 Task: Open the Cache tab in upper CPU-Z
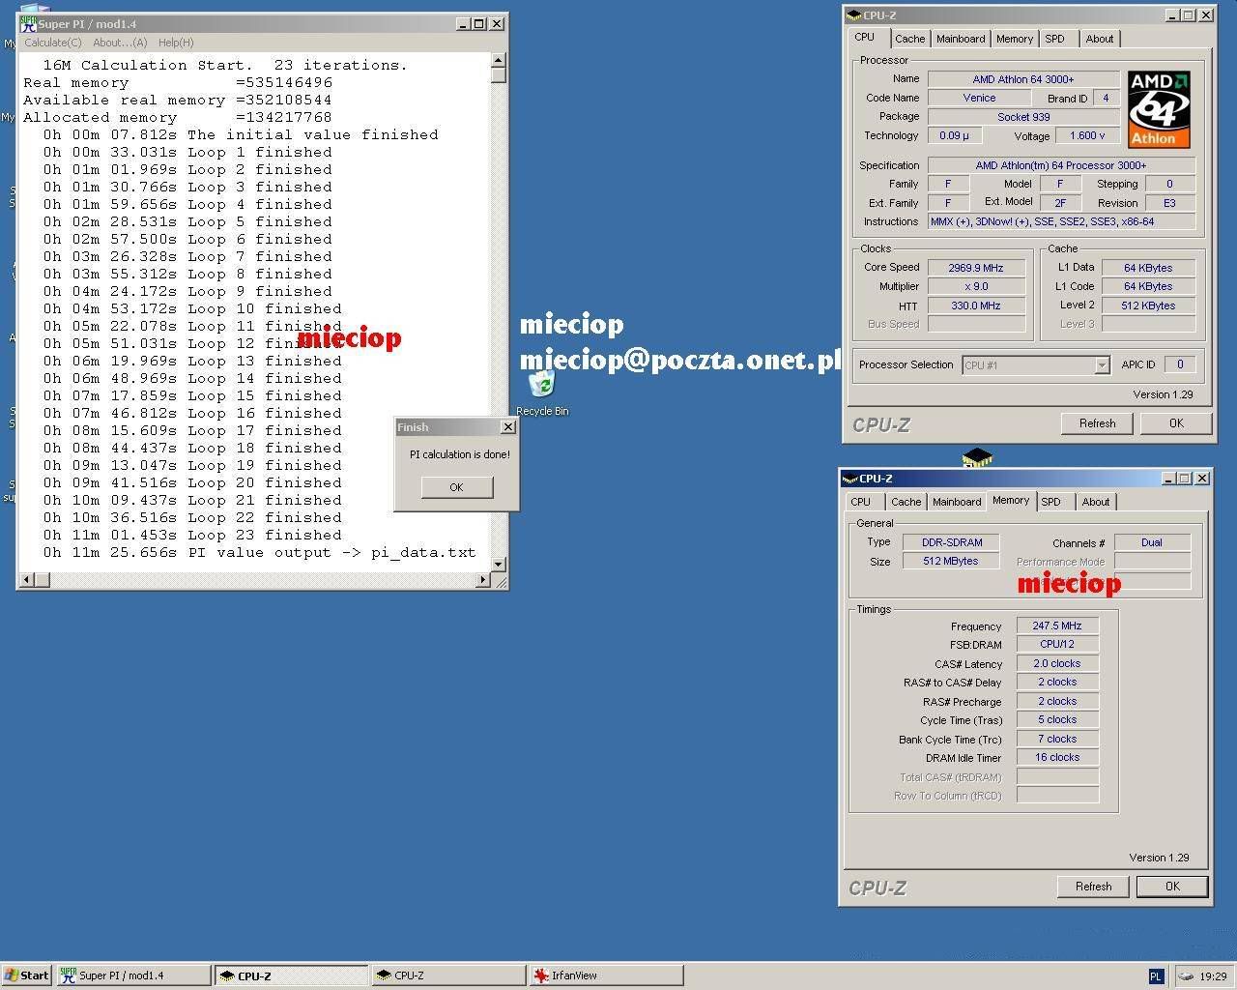pos(909,39)
